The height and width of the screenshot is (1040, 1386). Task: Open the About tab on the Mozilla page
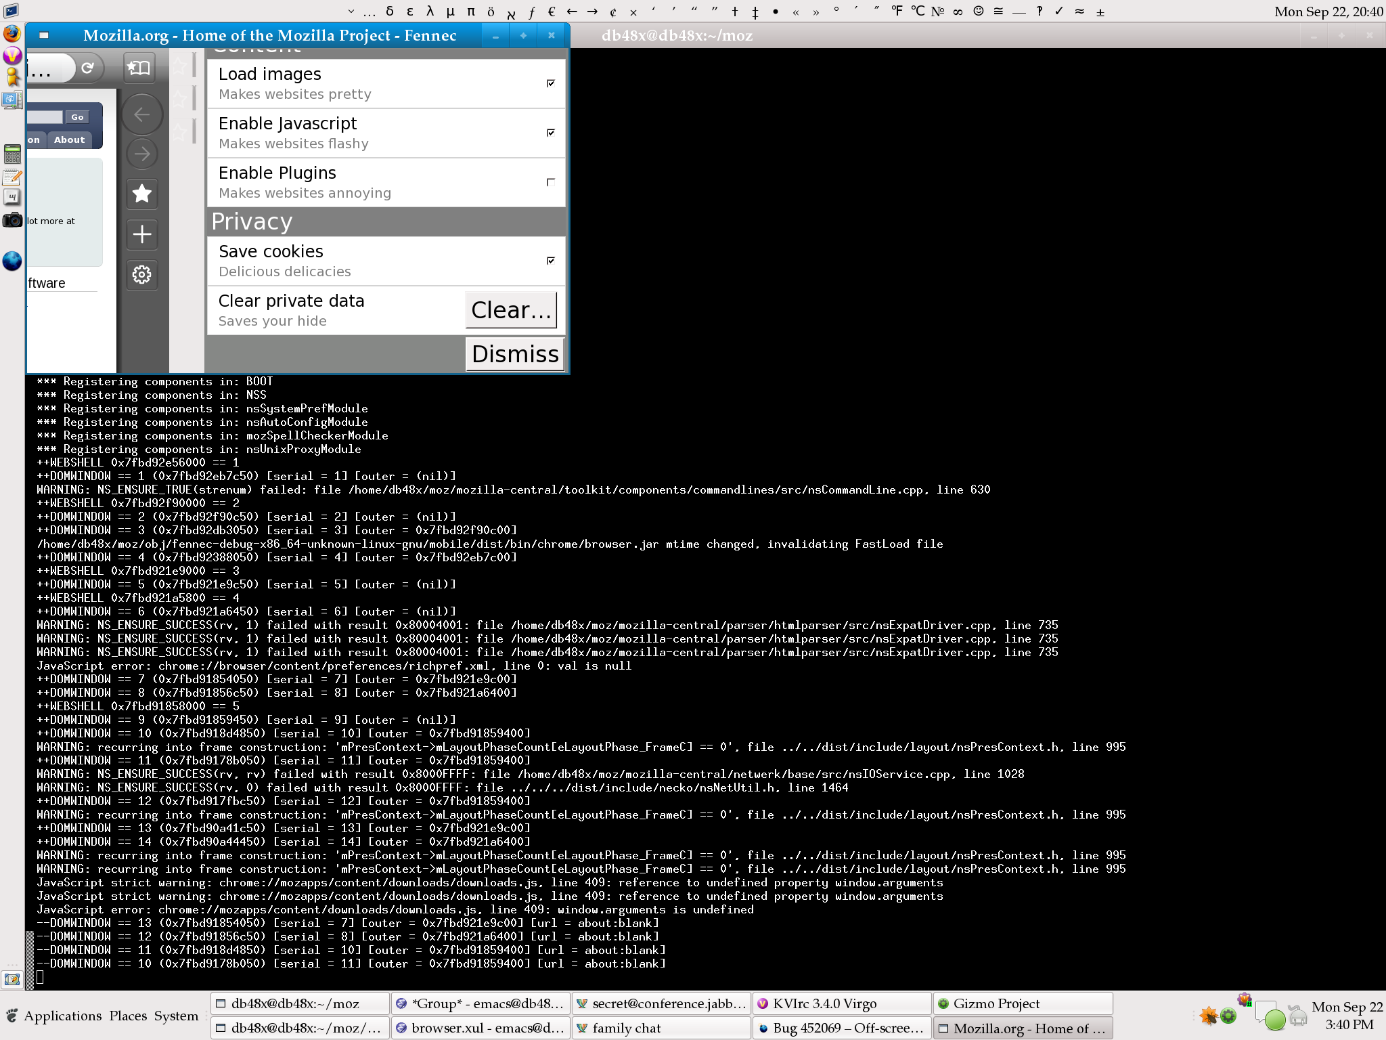coord(70,139)
